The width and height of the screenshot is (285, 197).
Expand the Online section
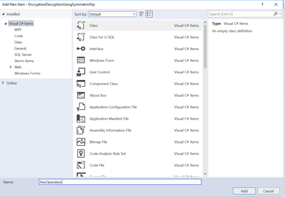click(x=3, y=83)
